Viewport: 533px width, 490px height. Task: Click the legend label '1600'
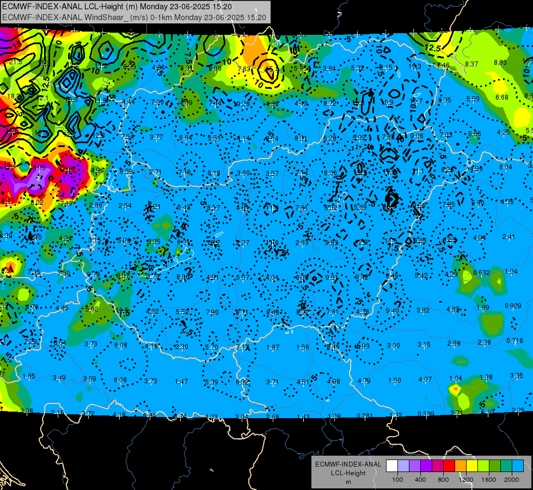click(489, 480)
